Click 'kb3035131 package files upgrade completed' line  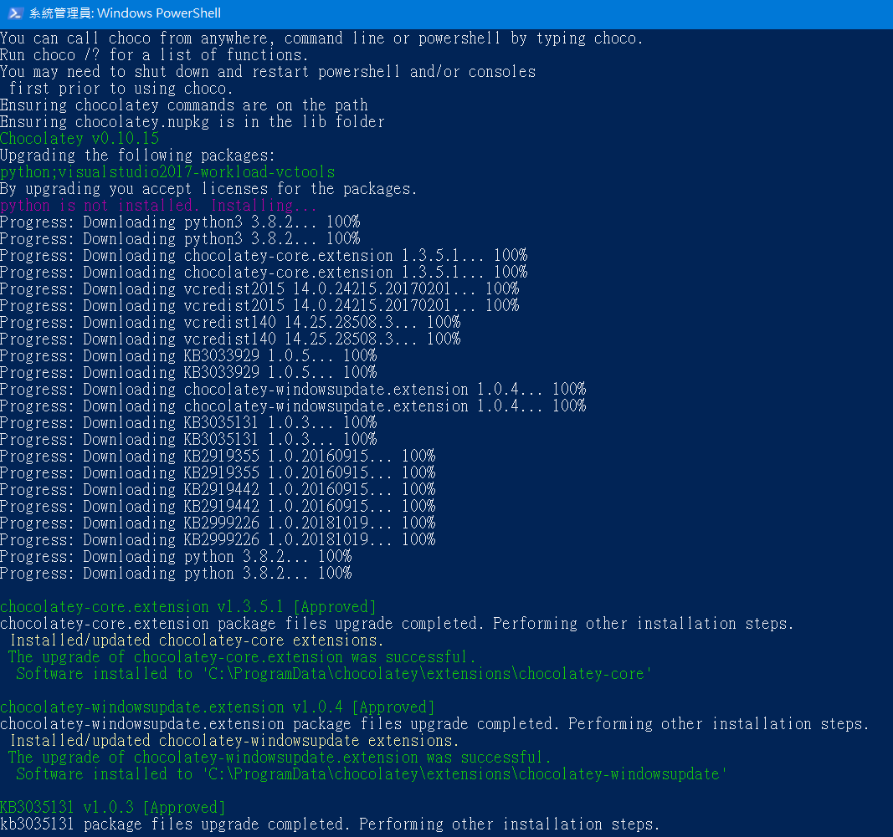(330, 824)
